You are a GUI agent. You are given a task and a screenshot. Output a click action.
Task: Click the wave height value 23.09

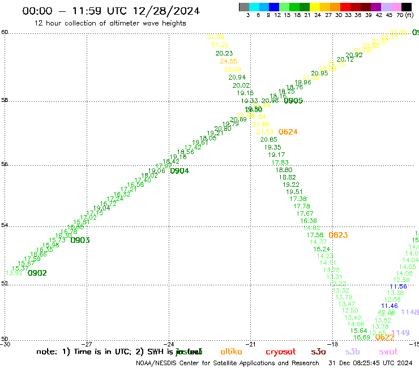point(233,69)
